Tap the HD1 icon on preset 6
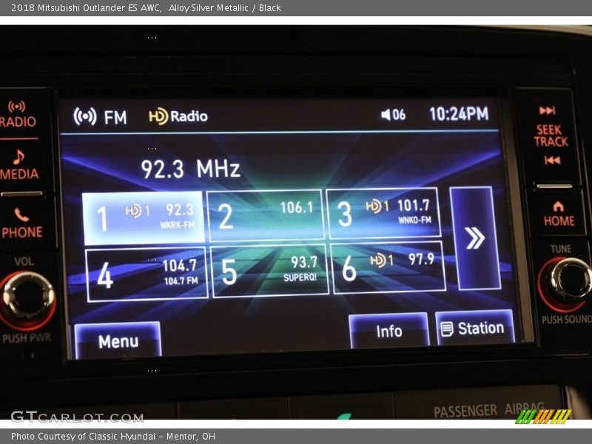This screenshot has height=444, width=592. 382,260
